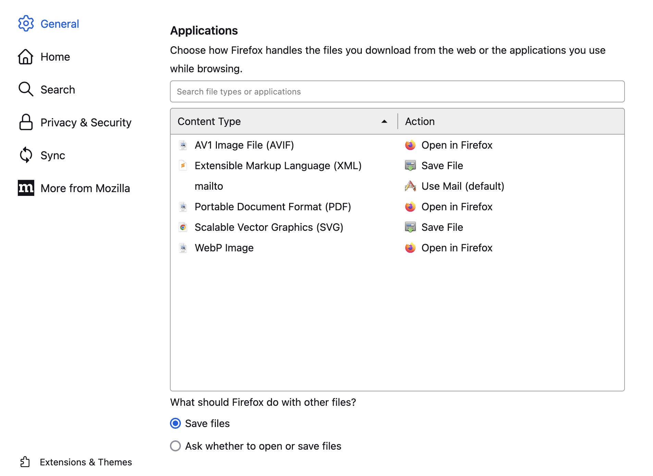653x476 pixels.
Task: Click the Mozilla 'm' logo icon
Action: 26,188
